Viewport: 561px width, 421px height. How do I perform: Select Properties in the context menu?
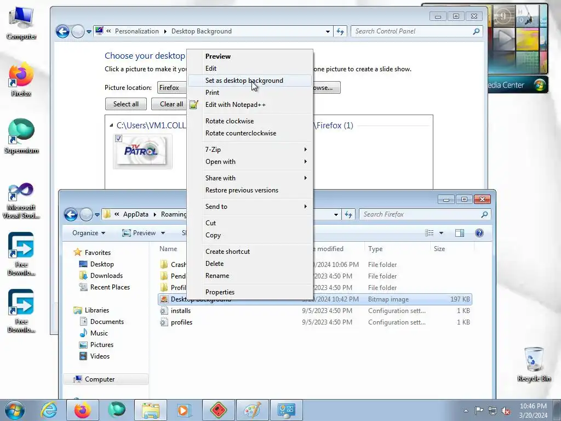[x=249, y=292]
